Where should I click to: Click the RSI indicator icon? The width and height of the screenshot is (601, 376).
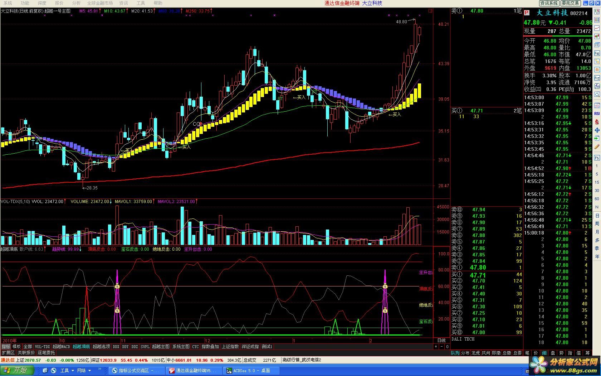click(597, 114)
